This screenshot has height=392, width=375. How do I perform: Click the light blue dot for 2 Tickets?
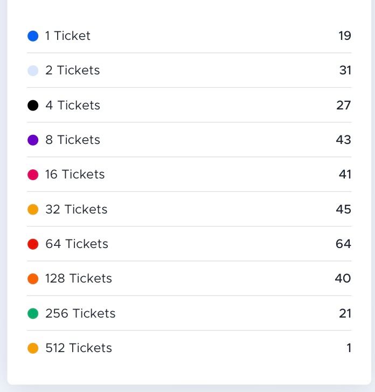(33, 71)
